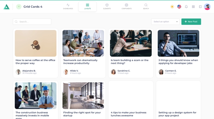
Task: Open the user profile avatar menu
Action: pyautogui.click(x=207, y=7)
